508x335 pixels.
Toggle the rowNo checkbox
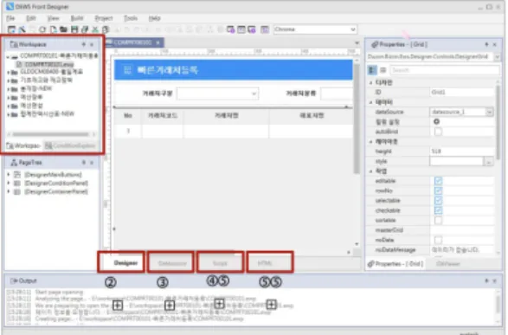438,190
